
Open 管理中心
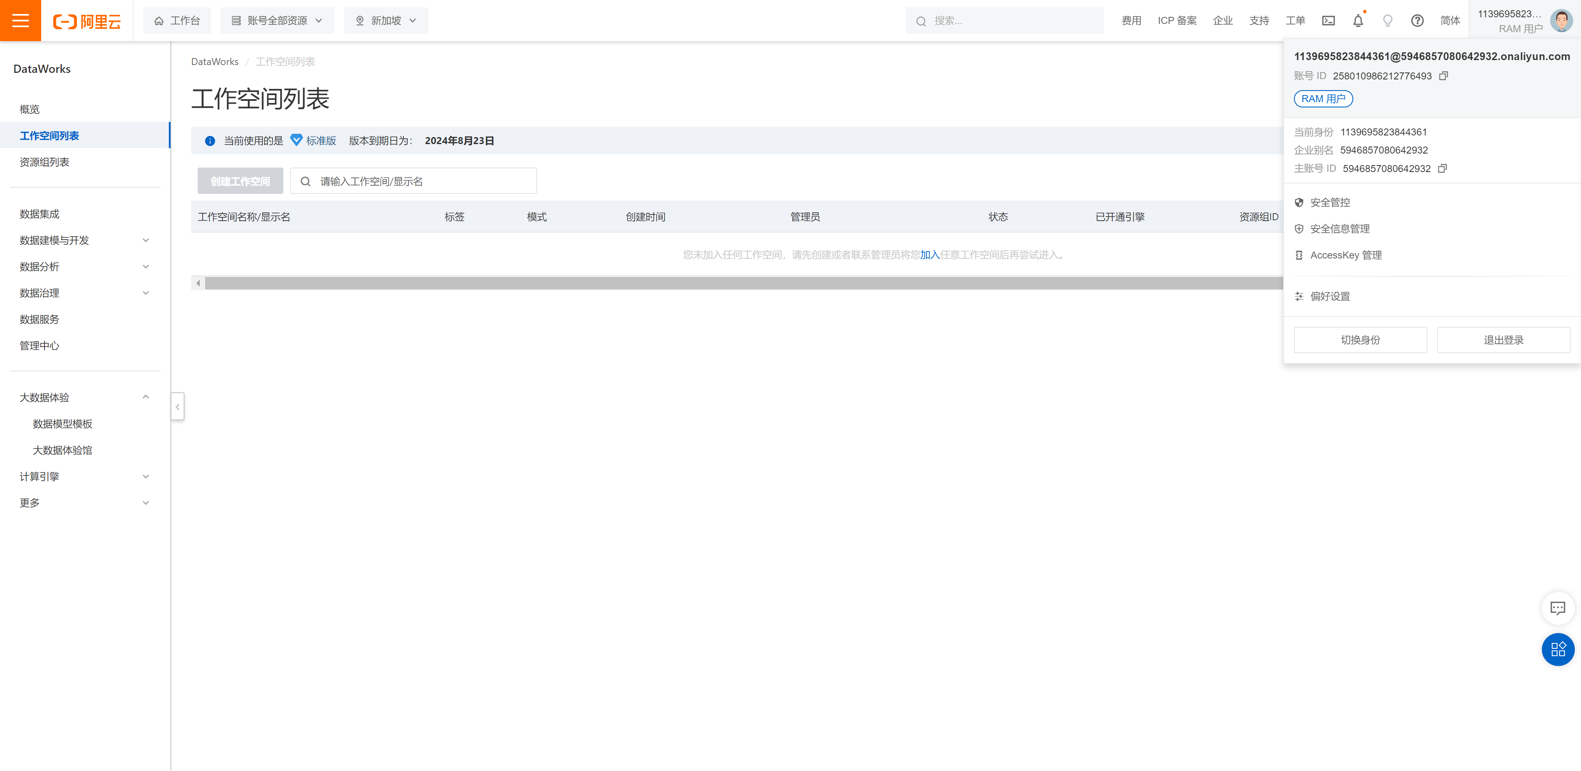pyautogui.click(x=39, y=346)
